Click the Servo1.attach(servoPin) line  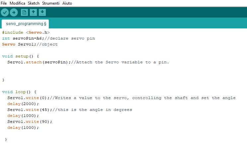(x=88, y=62)
